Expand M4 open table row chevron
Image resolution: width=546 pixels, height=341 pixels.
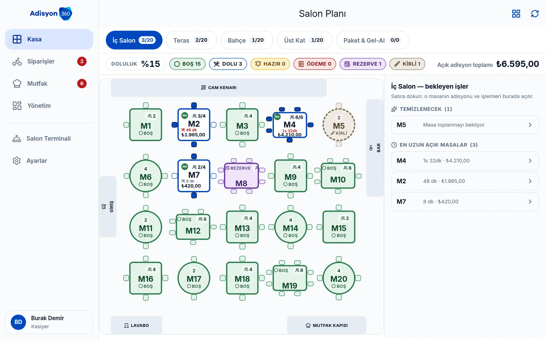[530, 161]
